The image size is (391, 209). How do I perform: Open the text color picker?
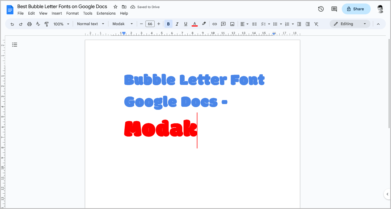[x=194, y=24]
